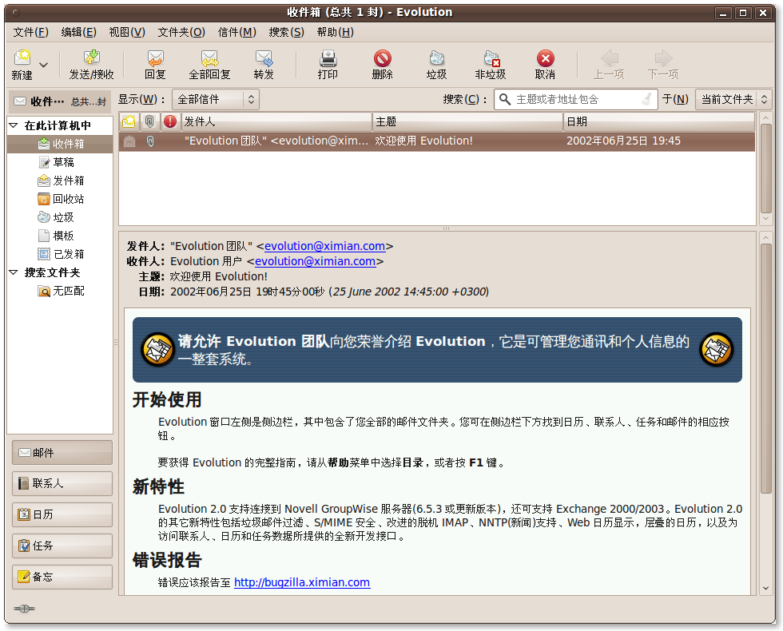Click the 取消 cancel icon
The height and width of the screenshot is (631, 783).
tap(545, 58)
